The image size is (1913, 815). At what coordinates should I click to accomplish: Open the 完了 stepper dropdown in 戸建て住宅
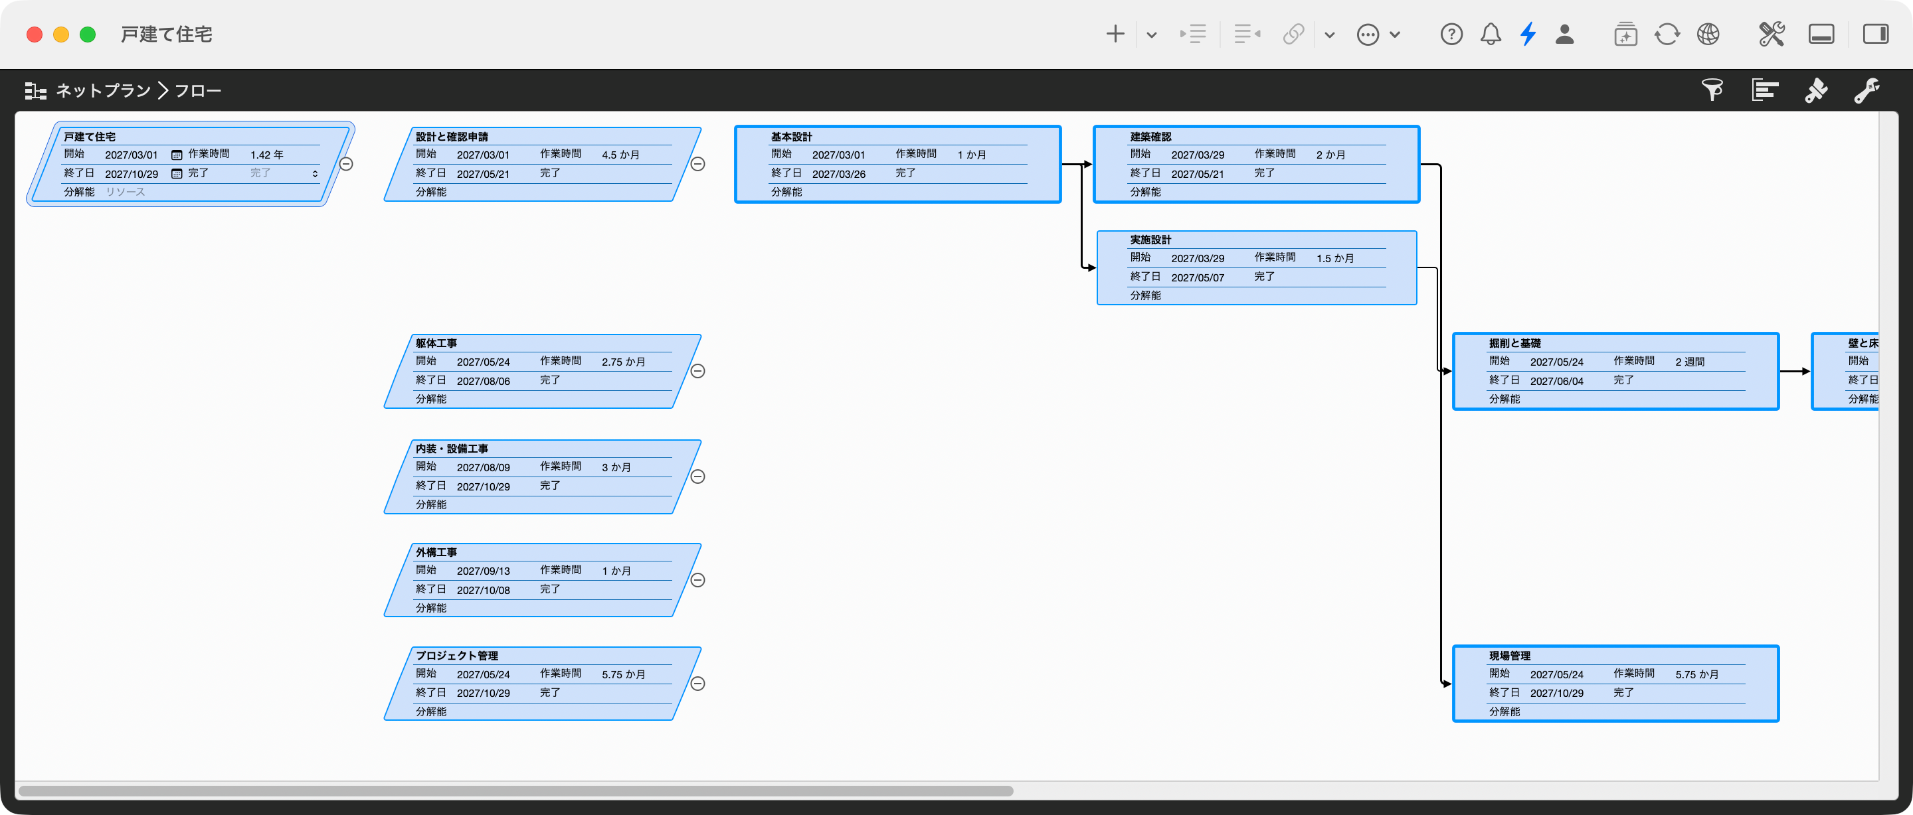tap(315, 174)
